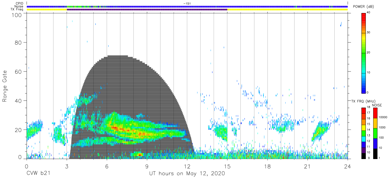This screenshot has width=391, height=180.
Task: Click the Noise level strip above the plot
Action: click(x=187, y=6)
